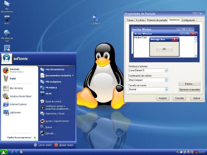Click preview window scrollbar down arrow

click(196, 56)
